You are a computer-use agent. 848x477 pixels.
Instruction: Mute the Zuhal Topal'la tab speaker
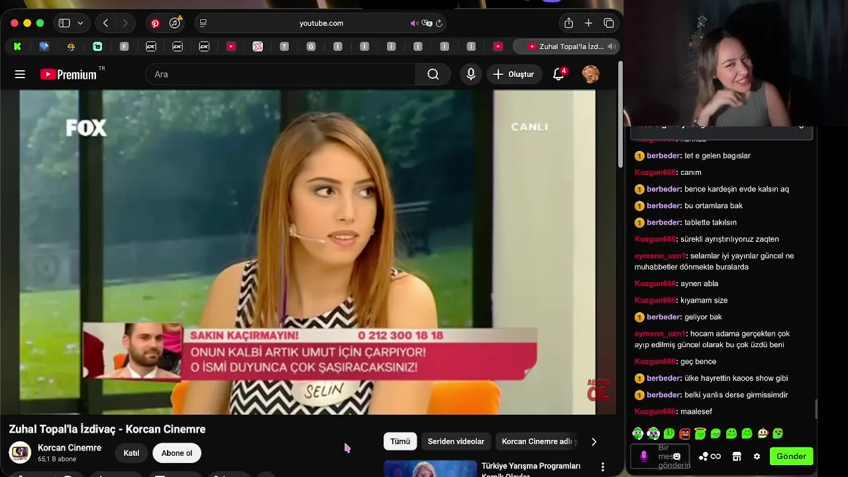611,46
